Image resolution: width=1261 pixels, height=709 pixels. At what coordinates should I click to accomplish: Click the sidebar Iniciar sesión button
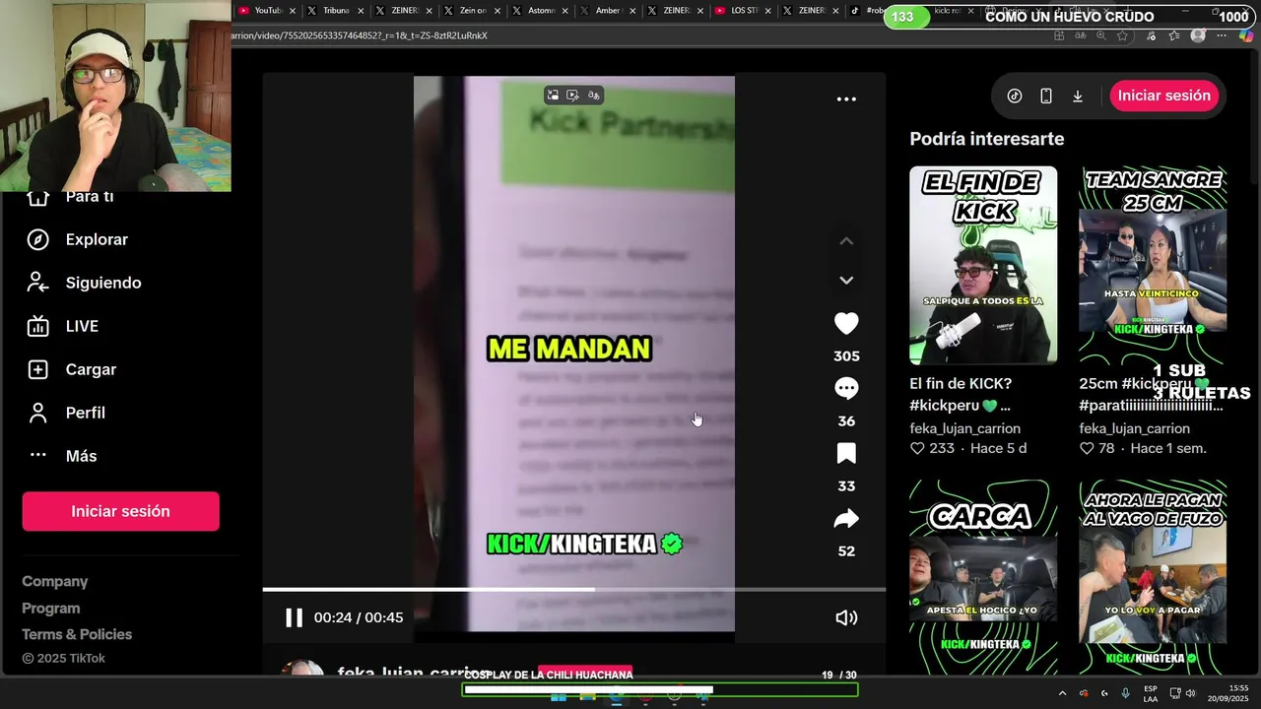pyautogui.click(x=120, y=511)
